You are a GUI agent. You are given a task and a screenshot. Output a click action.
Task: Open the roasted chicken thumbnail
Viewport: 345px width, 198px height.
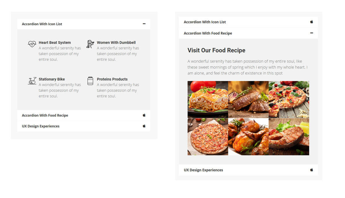(248, 137)
